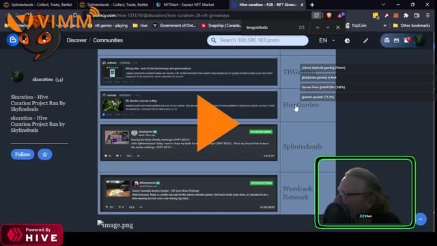This screenshot has height=246, width=437.
Task: Click the broken image.png placeholder
Action: (115, 225)
